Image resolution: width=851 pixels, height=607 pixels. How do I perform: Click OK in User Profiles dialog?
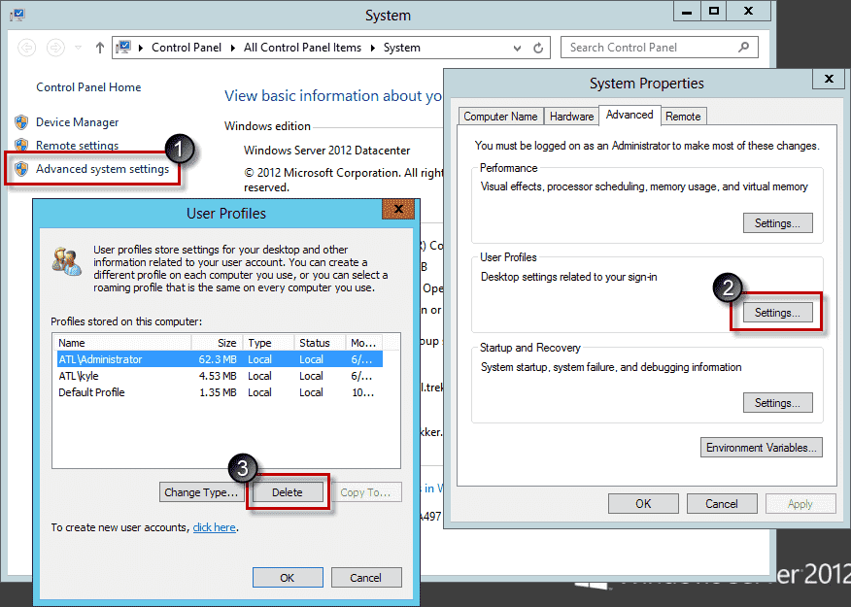click(x=288, y=578)
